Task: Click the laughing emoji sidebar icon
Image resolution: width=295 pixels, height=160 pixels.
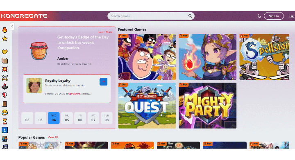Action: coord(5,113)
